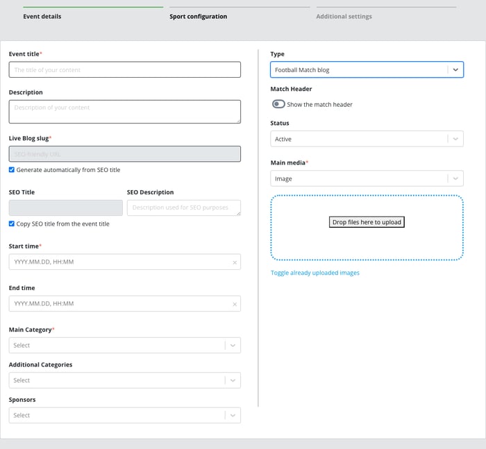Image resolution: width=486 pixels, height=449 pixels.
Task: Click the chevron arrow of Status dropdown
Action: coord(455,139)
